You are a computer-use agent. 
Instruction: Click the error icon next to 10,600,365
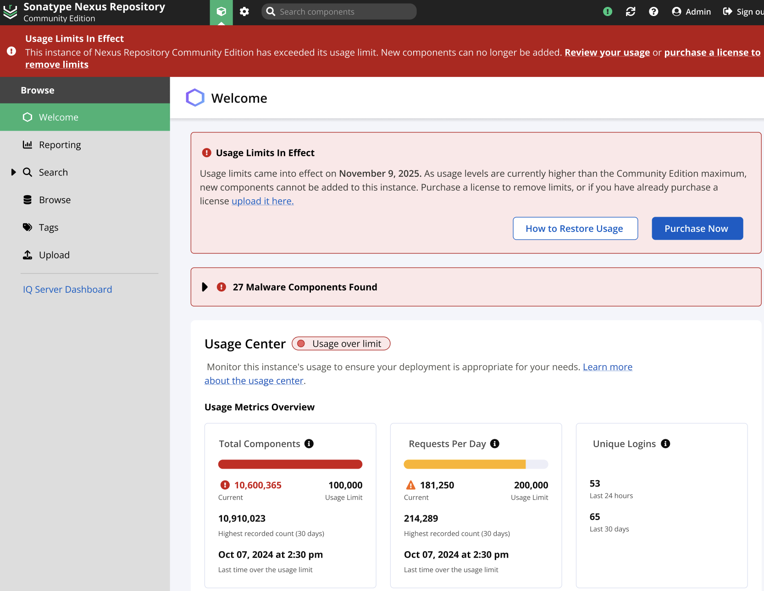(225, 485)
